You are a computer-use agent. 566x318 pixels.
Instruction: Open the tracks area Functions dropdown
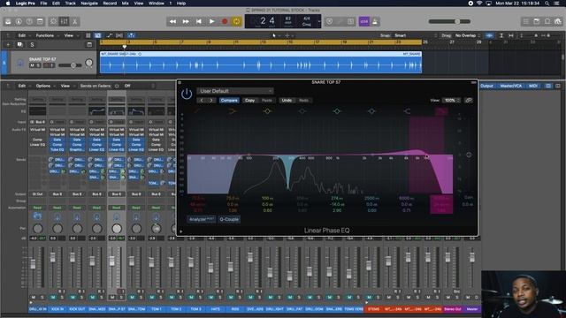(x=47, y=35)
